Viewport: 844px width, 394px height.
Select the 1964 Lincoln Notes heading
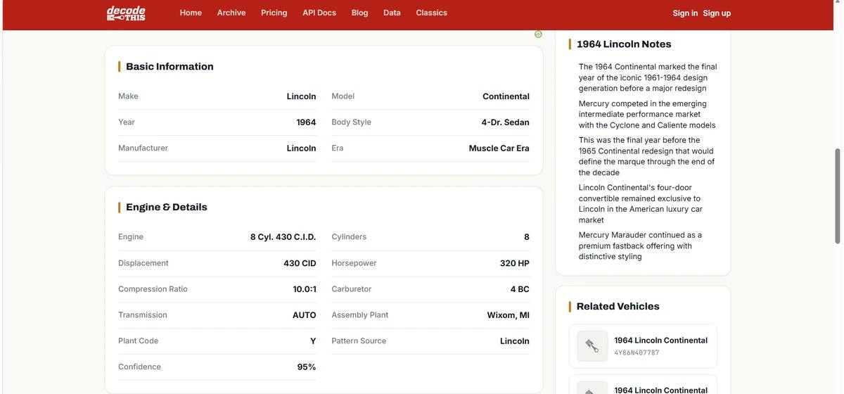624,44
